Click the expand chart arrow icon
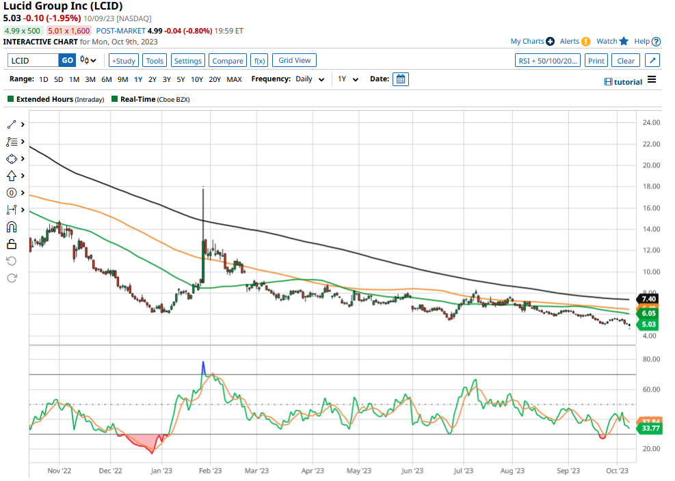Image resolution: width=675 pixels, height=481 pixels. [x=652, y=61]
